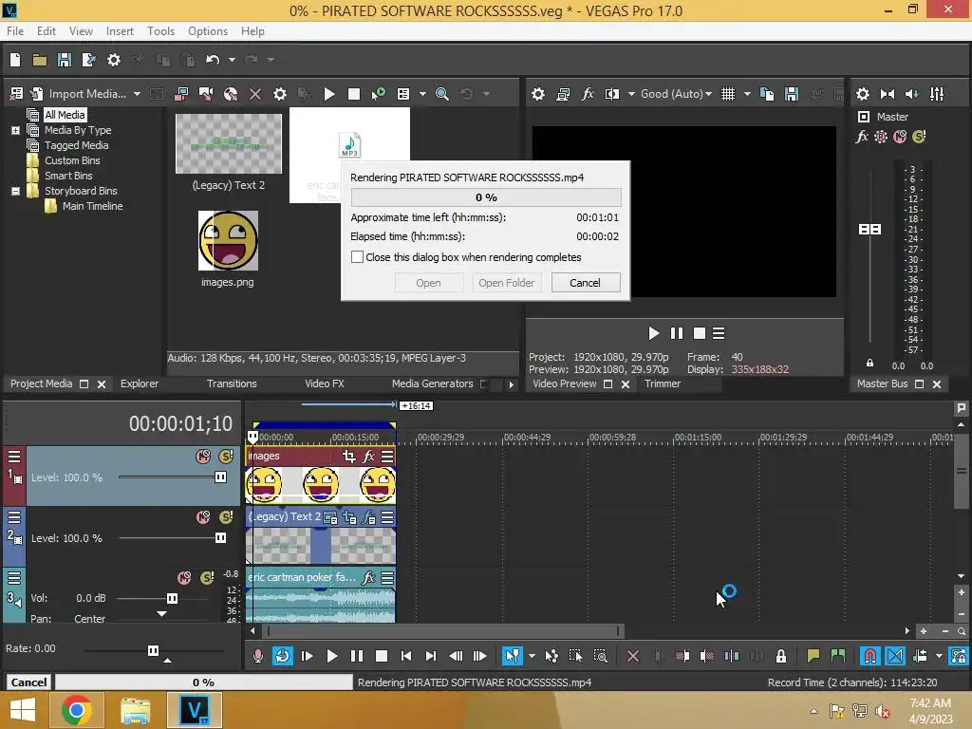Solo video track 1 with its S button
This screenshot has height=729, width=972.
click(x=226, y=457)
